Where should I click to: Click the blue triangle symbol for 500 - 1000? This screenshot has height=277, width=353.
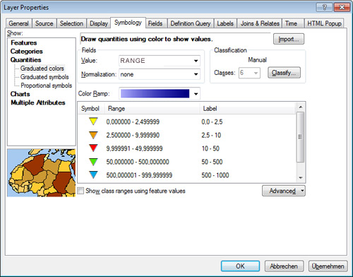tap(93, 175)
